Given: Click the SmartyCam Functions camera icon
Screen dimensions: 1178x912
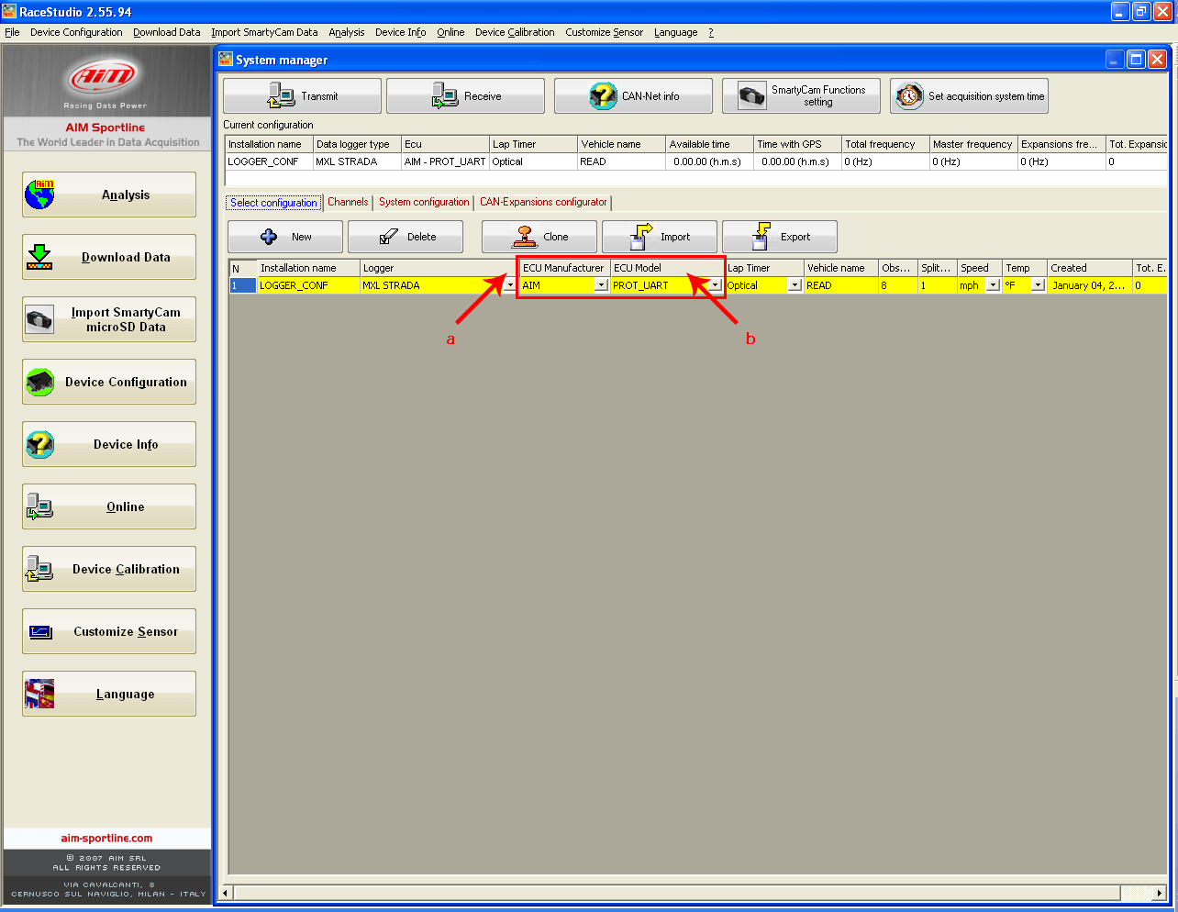Looking at the screenshot, I should 751,95.
